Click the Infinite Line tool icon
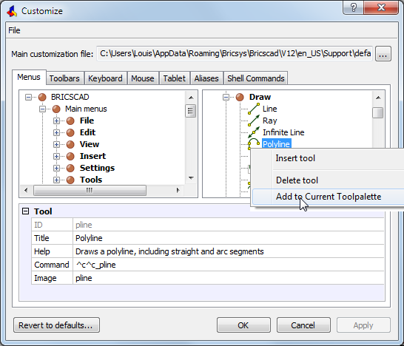Screen dimensions: 404x346 point(254,132)
